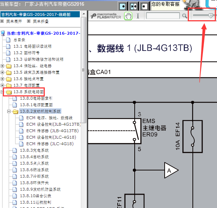Click the 13.4 保险丝、继电器 folder icon
The height and width of the screenshot is (208, 217).
[9, 66]
